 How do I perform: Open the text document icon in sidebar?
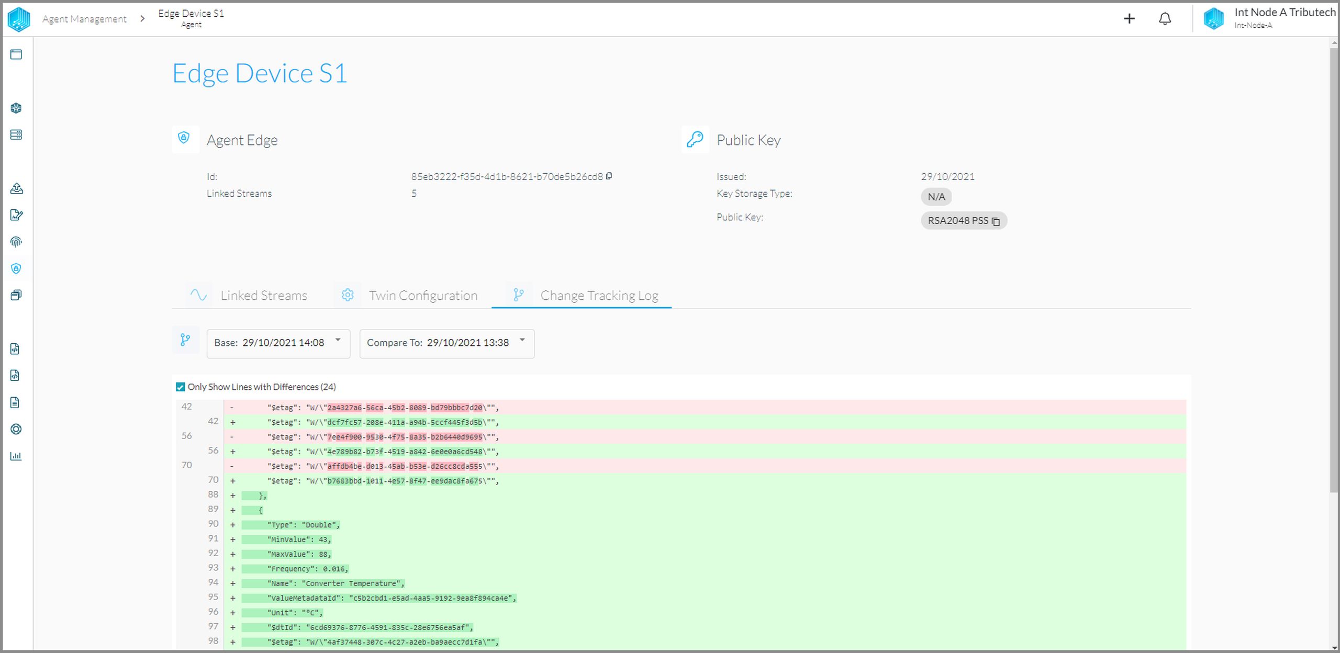tap(15, 402)
